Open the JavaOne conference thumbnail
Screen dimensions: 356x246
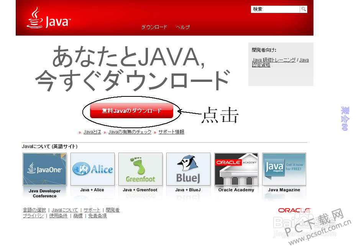(x=44, y=169)
